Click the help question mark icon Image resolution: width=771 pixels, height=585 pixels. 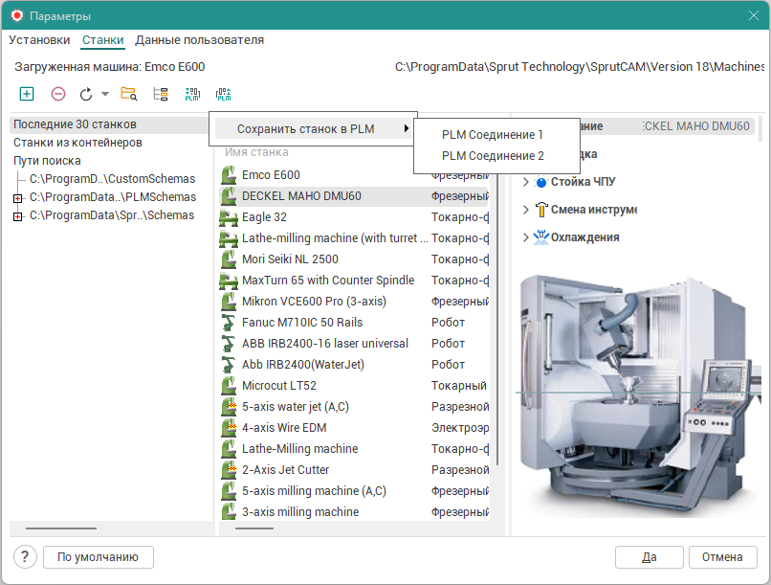coord(26,557)
